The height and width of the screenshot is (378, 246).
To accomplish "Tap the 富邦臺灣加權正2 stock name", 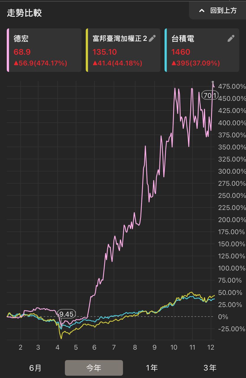I will click(x=120, y=39).
